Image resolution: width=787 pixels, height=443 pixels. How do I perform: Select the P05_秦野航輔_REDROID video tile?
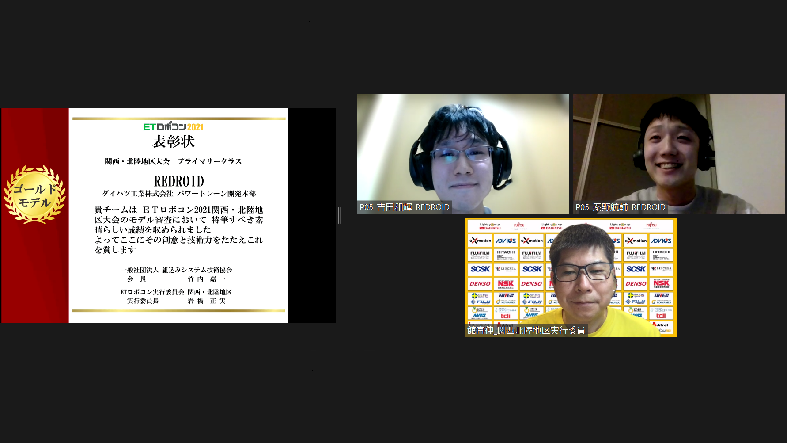click(x=678, y=150)
